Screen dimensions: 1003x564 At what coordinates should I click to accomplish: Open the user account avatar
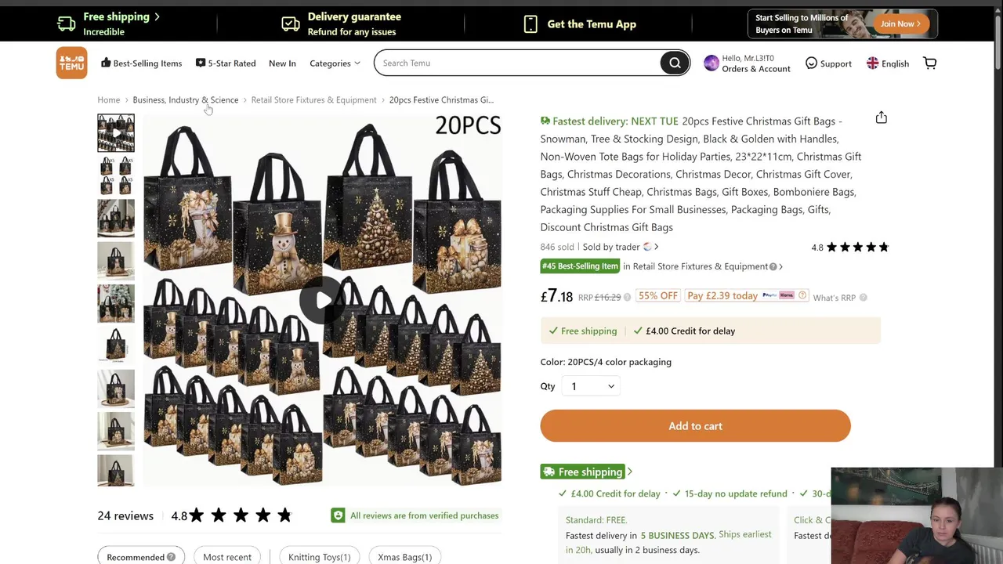pyautogui.click(x=712, y=63)
